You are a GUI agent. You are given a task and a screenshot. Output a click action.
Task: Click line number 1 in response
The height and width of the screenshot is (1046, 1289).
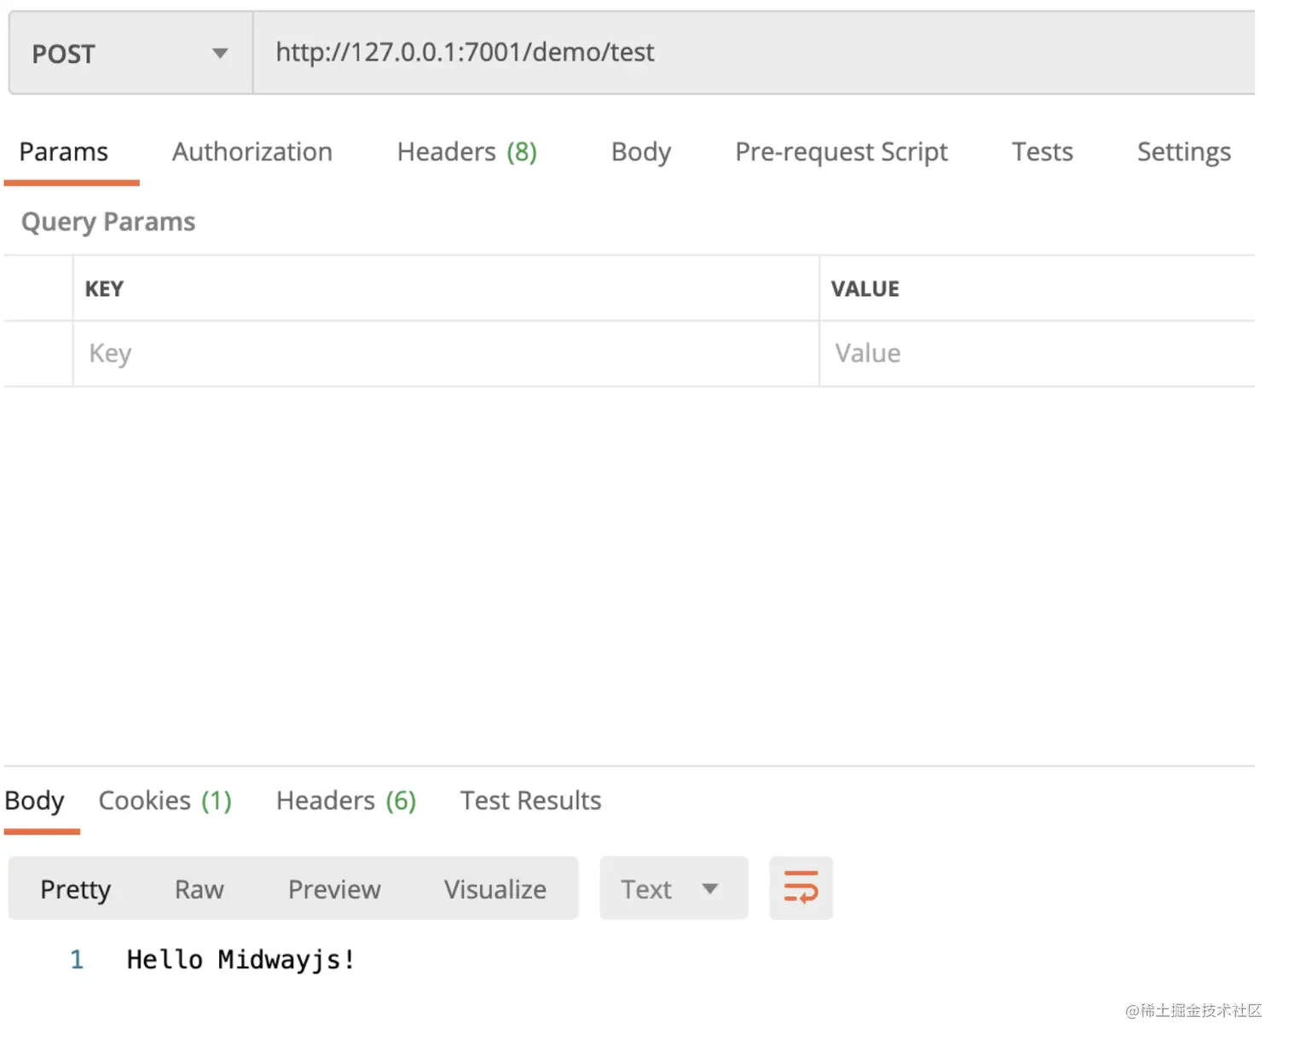[x=77, y=961]
